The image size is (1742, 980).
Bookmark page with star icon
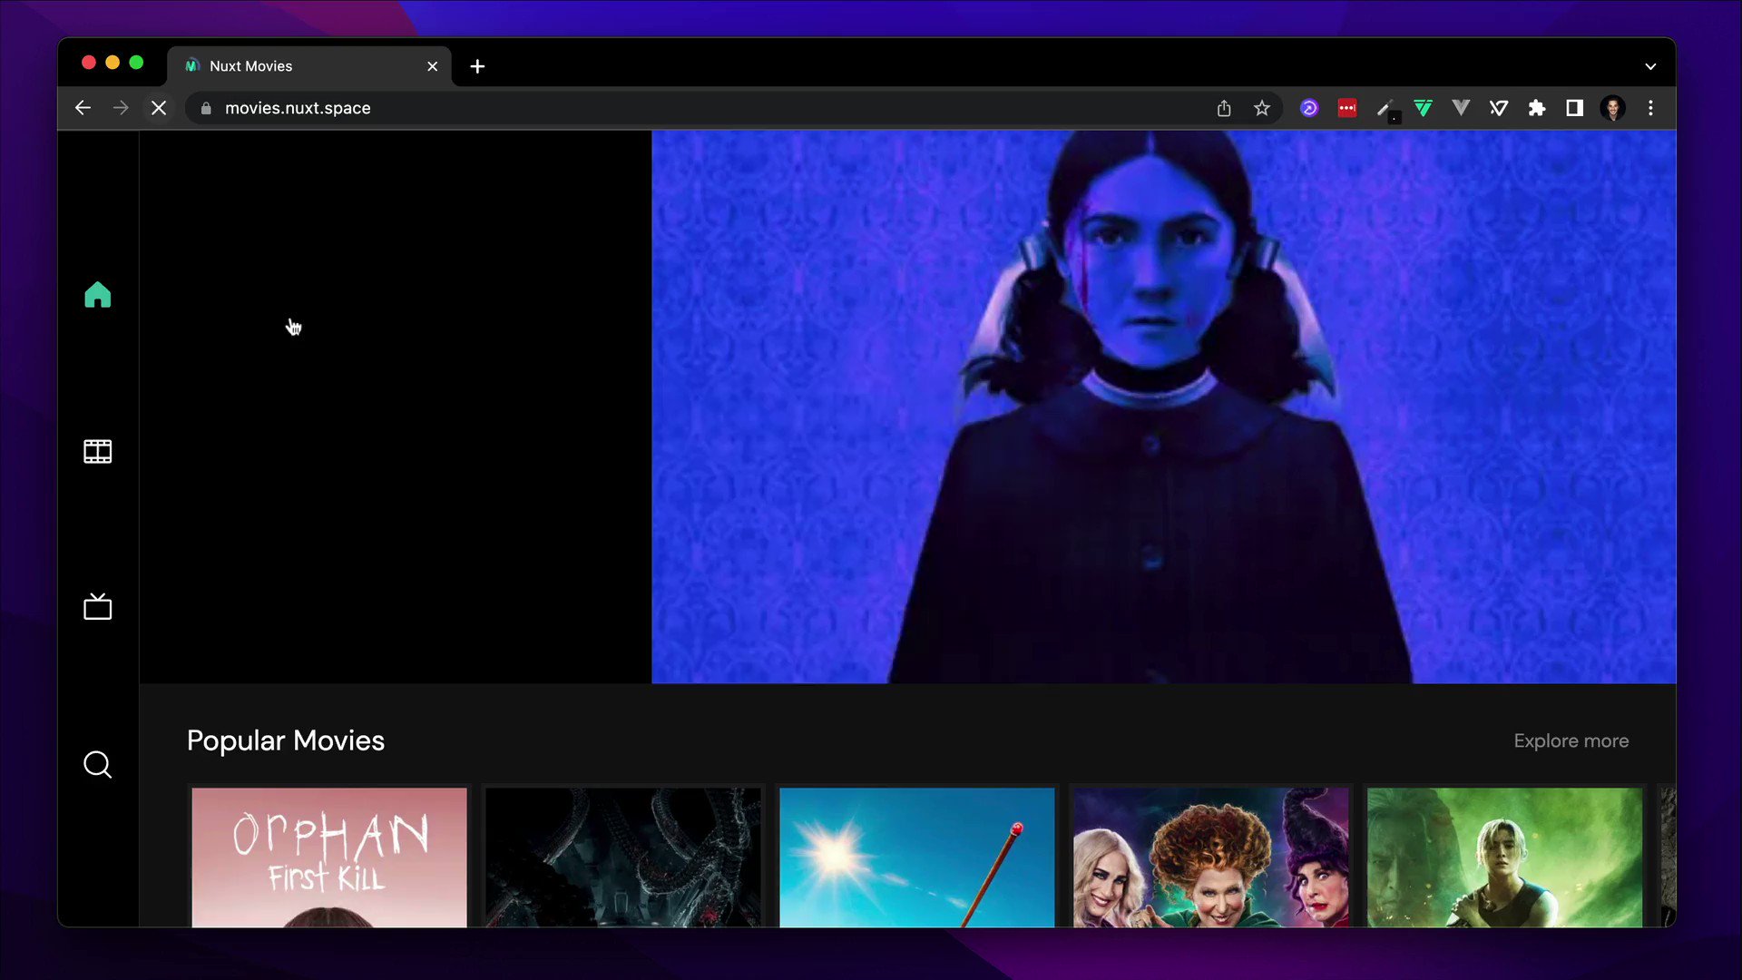tap(1262, 109)
